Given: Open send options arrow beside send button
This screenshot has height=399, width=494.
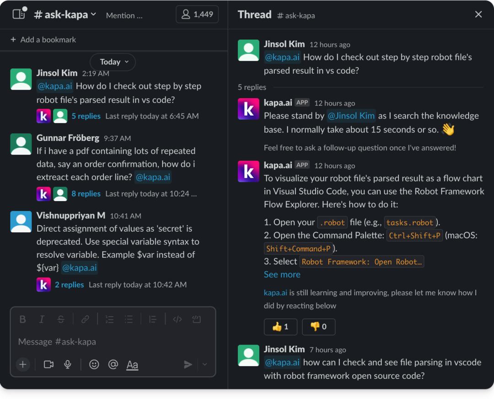Looking at the screenshot, I should (x=205, y=364).
